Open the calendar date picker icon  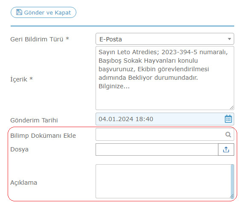click(x=228, y=119)
